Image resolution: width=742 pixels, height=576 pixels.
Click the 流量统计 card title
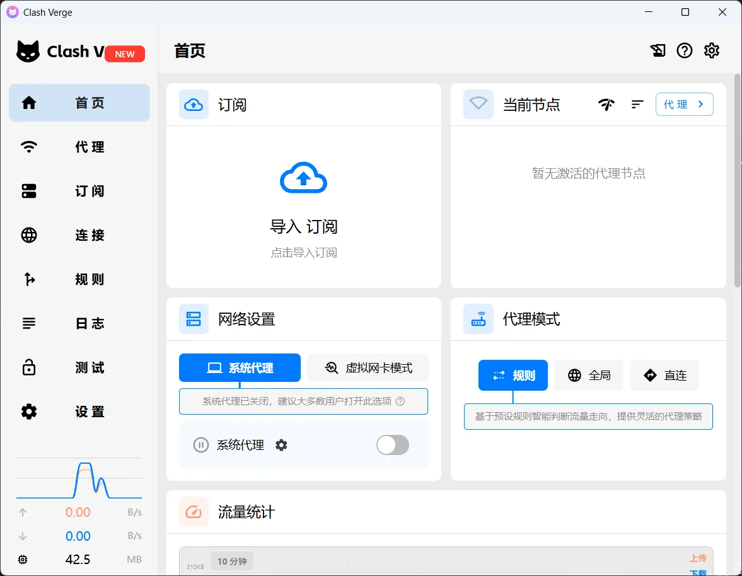pyautogui.click(x=246, y=512)
